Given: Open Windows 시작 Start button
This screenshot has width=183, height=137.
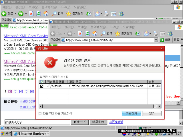Looking at the screenshot, I should click(x=6, y=134).
